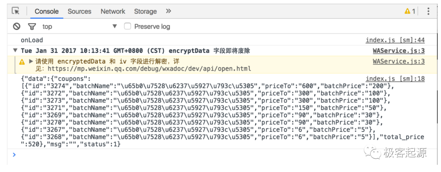Click the warning count triangle icon
Viewport: 441px width, 172px height.
(x=407, y=11)
